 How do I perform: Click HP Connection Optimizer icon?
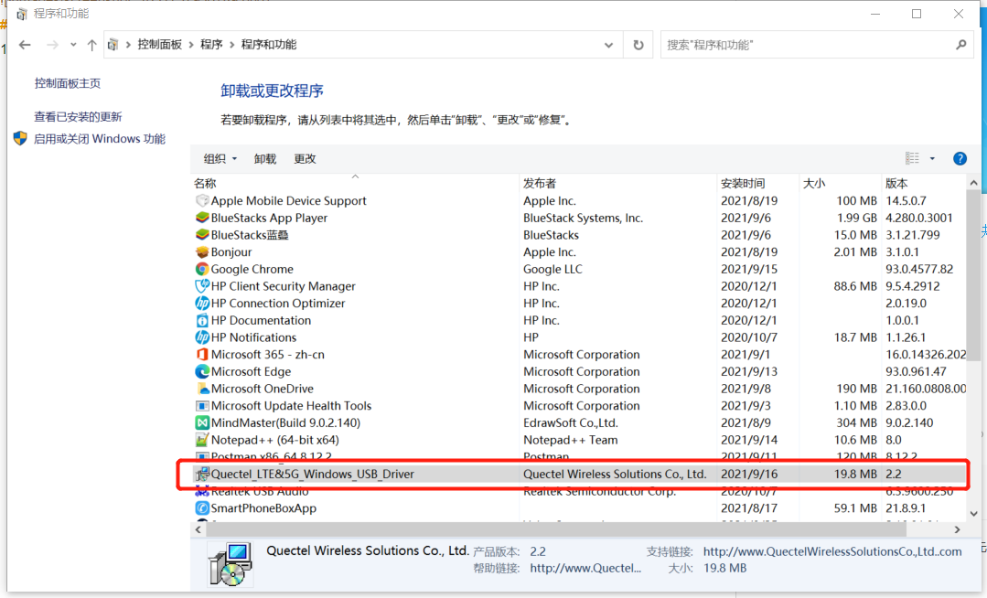pyautogui.click(x=202, y=303)
